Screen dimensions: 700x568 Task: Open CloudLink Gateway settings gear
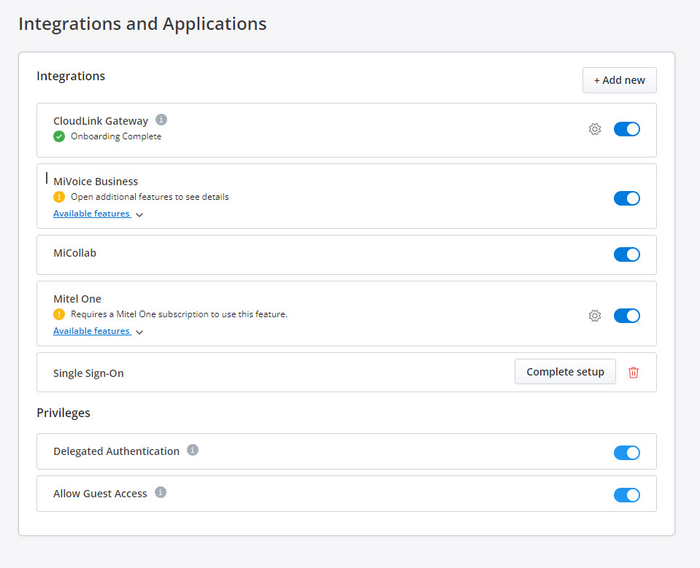click(595, 129)
